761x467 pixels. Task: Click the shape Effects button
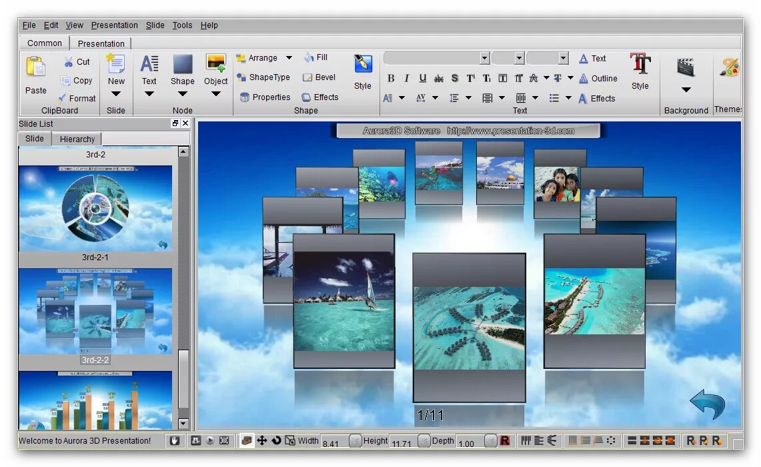pyautogui.click(x=320, y=97)
